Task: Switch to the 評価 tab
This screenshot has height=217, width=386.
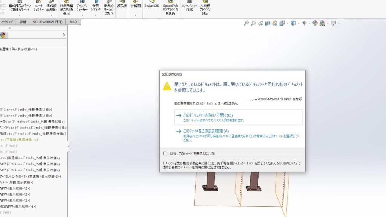Action: [x=23, y=22]
